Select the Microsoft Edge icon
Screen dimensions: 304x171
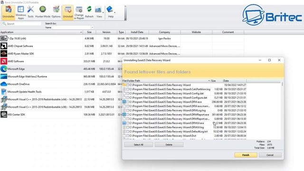[4, 69]
